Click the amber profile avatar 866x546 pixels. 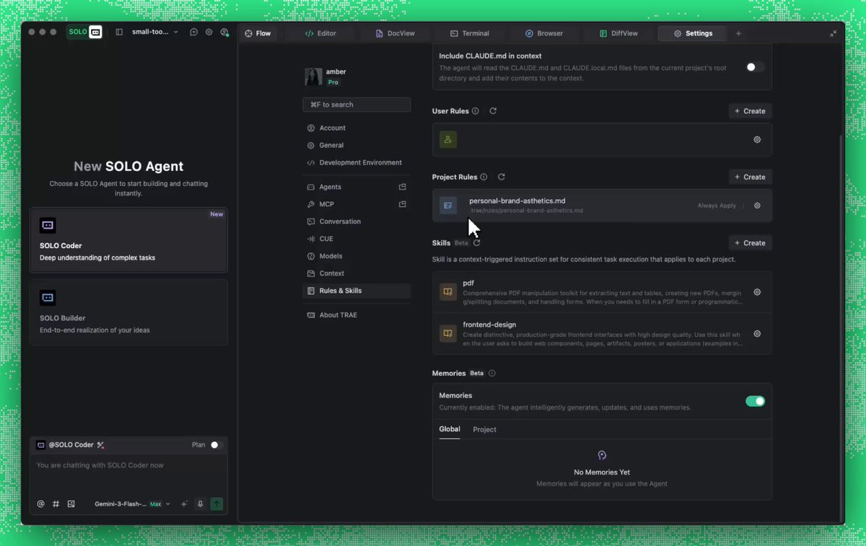tap(313, 76)
